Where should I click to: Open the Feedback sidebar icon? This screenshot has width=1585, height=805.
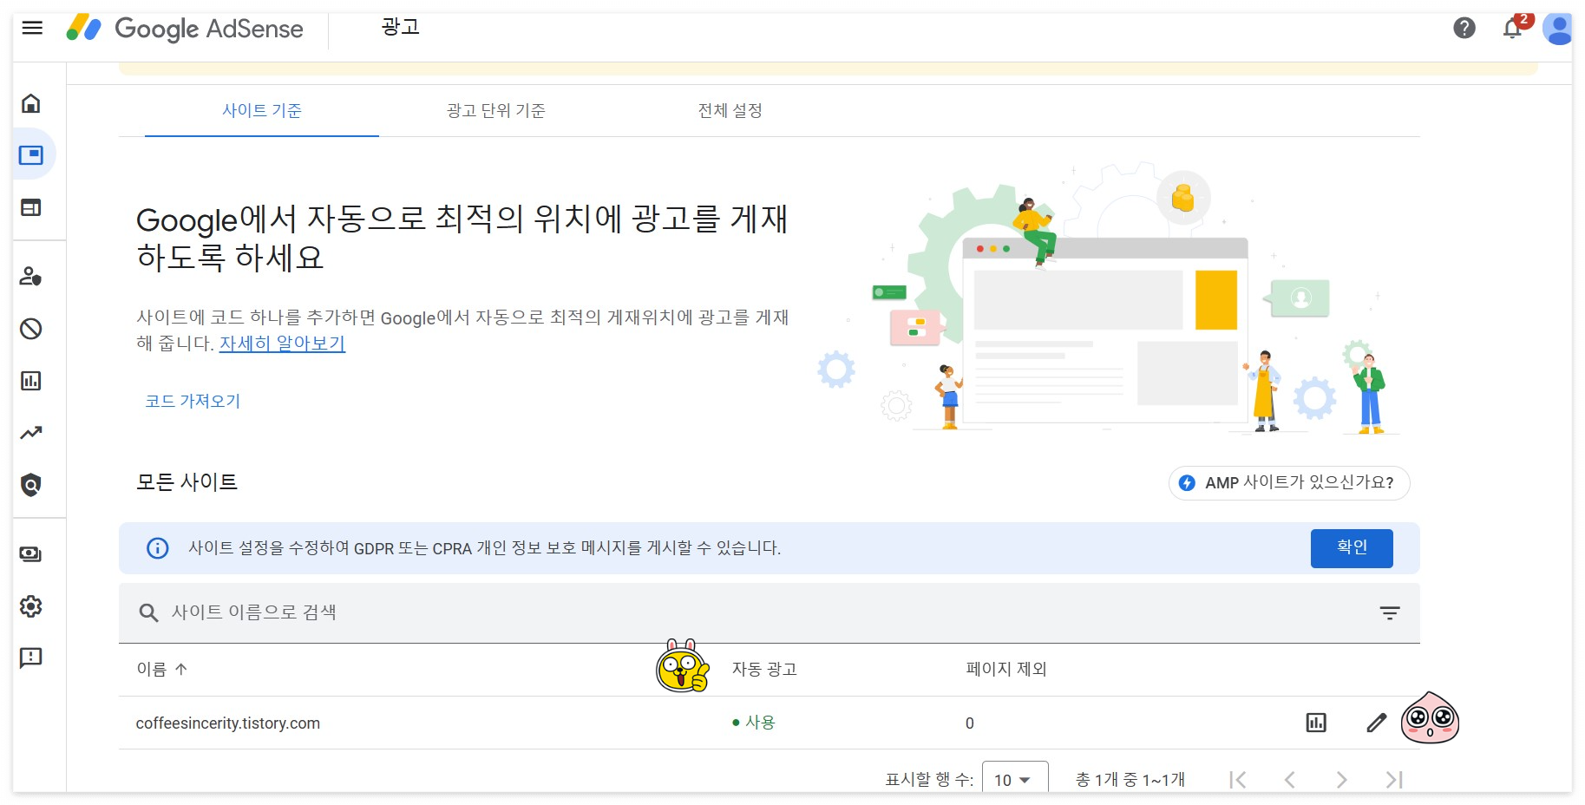point(31,658)
